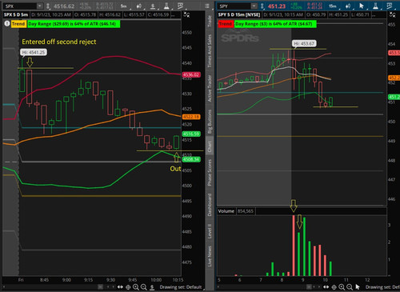Viewport: 400px width, 292px height.
Task: Click the drawing stamp icon under SPX chart
Action: point(152,287)
